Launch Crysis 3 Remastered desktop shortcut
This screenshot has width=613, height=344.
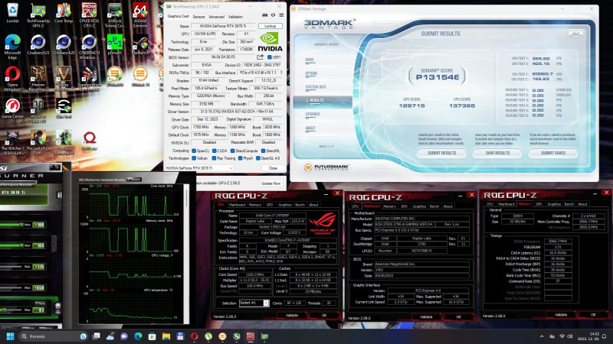click(64, 143)
